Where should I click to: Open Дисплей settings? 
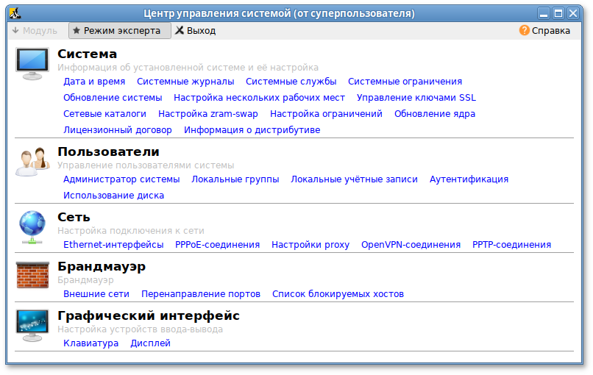(x=151, y=343)
